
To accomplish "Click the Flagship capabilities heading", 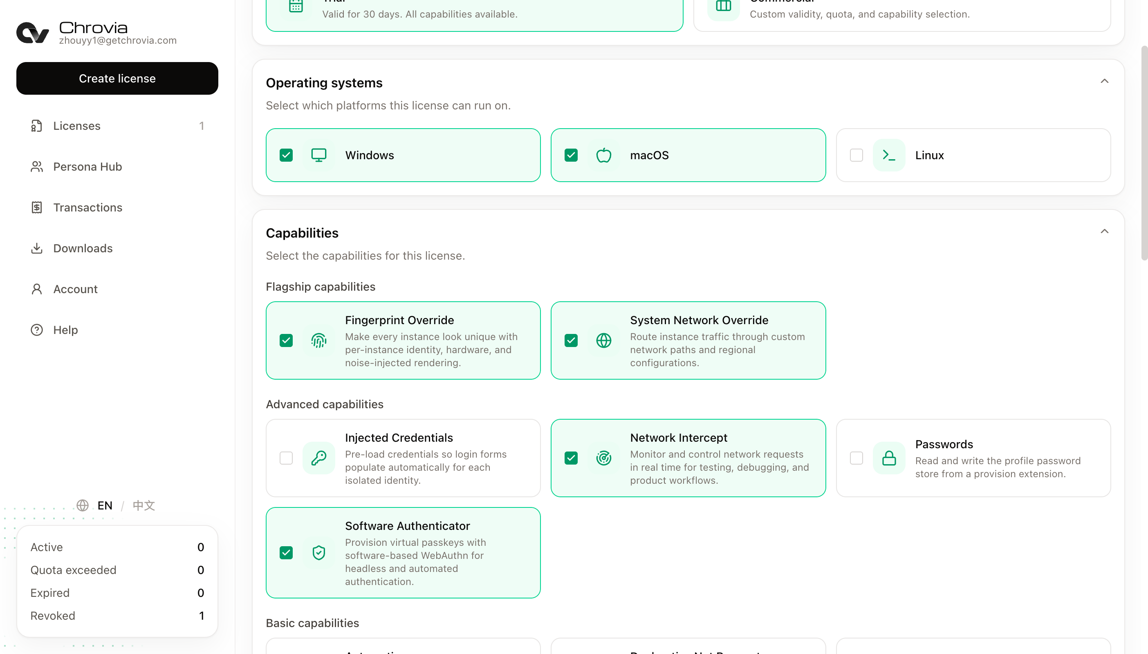I will click(321, 287).
